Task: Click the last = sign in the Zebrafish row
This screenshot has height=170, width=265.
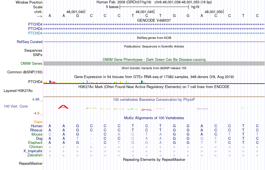Action: pyautogui.click(x=257, y=155)
